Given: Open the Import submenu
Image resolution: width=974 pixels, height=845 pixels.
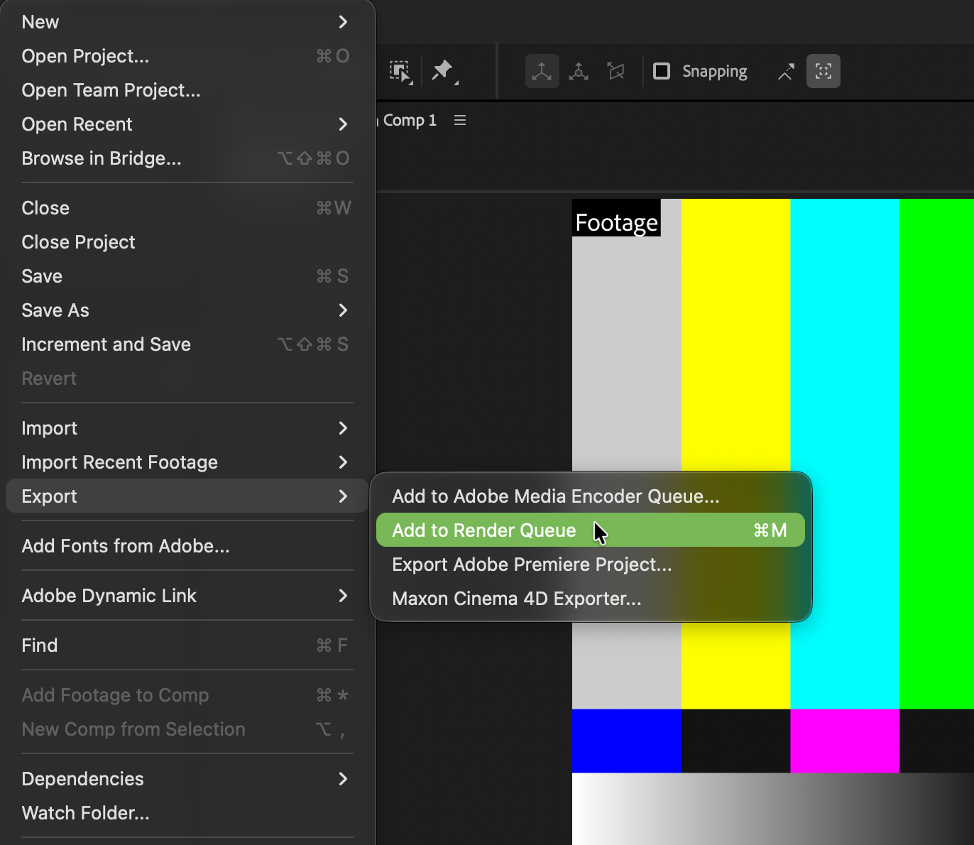Looking at the screenshot, I should click(x=187, y=428).
